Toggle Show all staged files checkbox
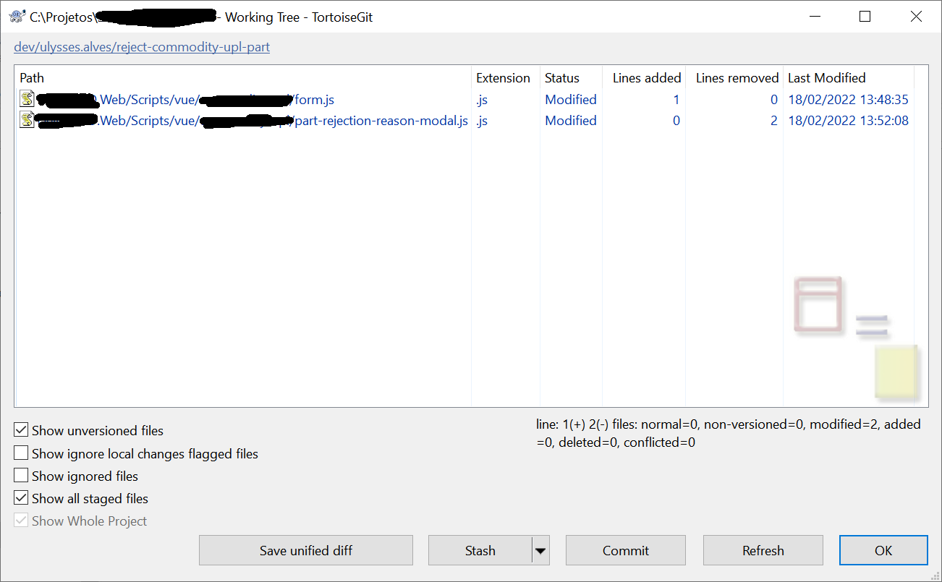The height and width of the screenshot is (582, 942). [x=21, y=498]
